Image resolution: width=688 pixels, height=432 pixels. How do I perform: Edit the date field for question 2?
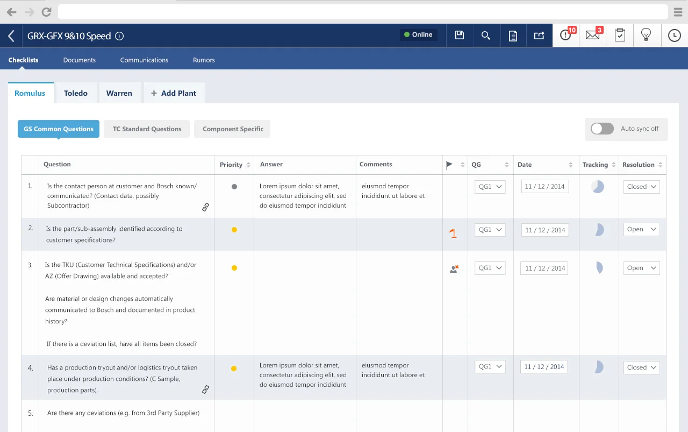click(545, 230)
